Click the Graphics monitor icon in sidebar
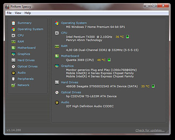Image resolution: width=175 pixels, height=140 pixels. pyautogui.click(x=13, y=54)
